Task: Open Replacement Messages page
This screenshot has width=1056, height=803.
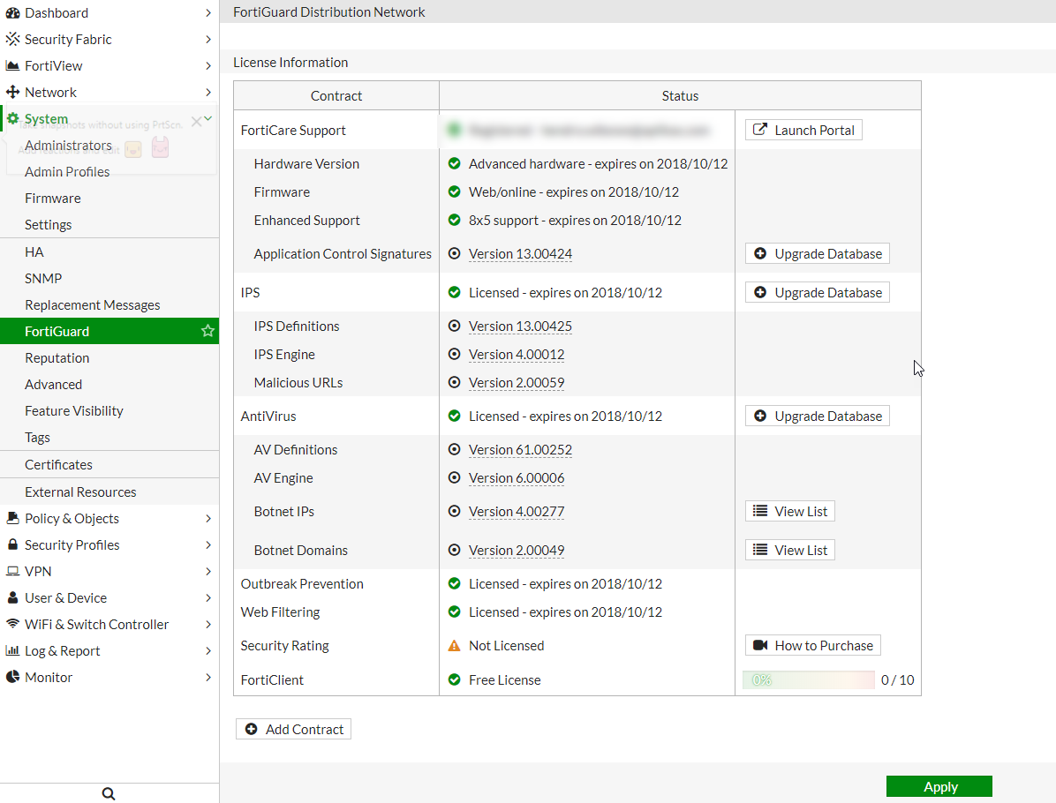Action: coord(109,305)
